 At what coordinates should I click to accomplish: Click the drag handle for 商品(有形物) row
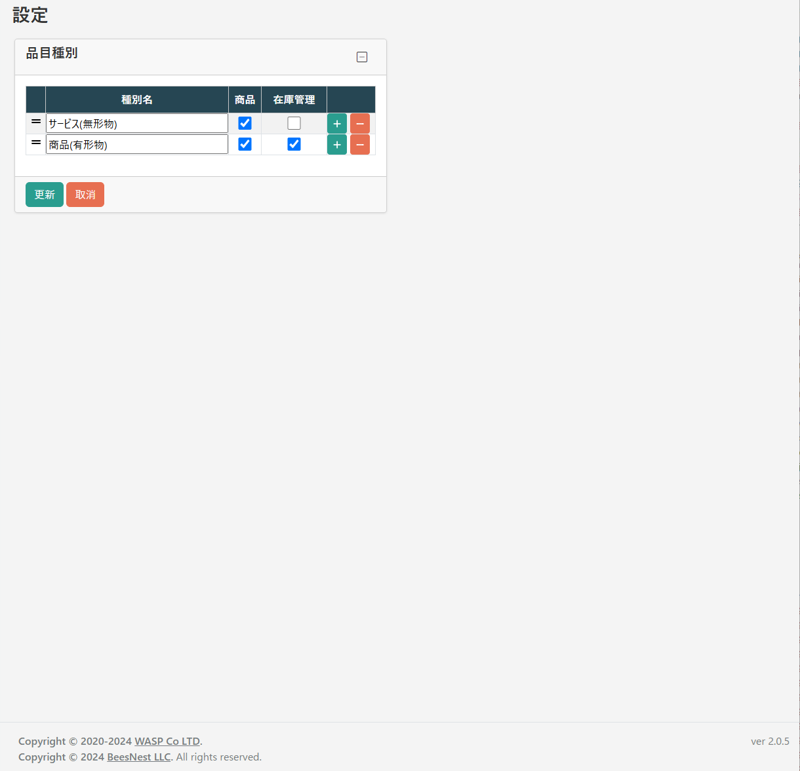click(x=36, y=143)
